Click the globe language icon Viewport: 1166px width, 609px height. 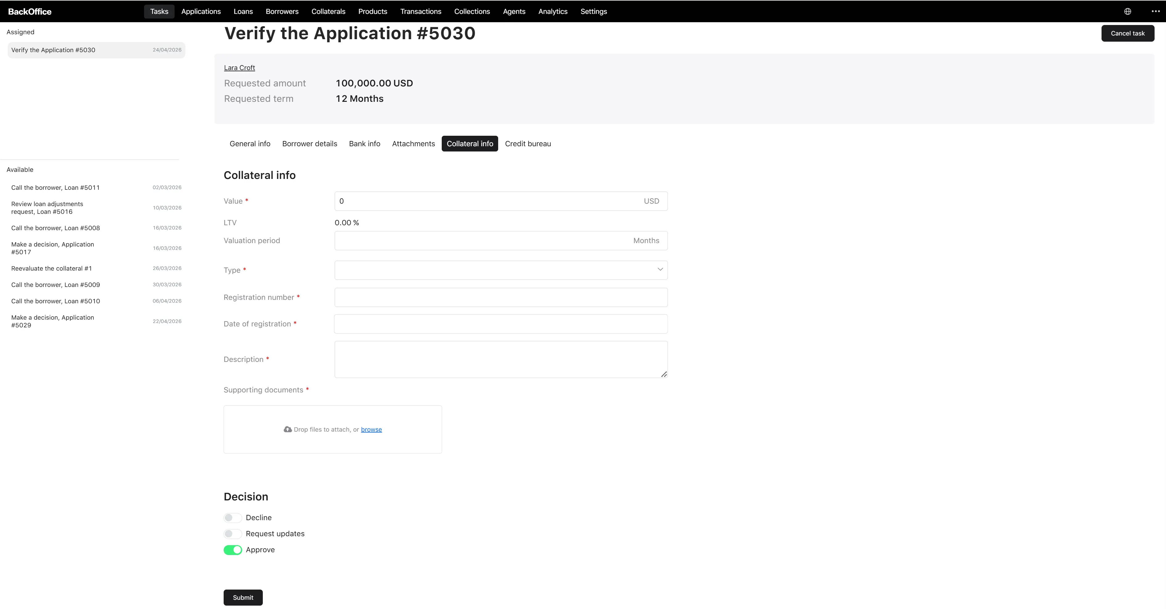(x=1127, y=11)
